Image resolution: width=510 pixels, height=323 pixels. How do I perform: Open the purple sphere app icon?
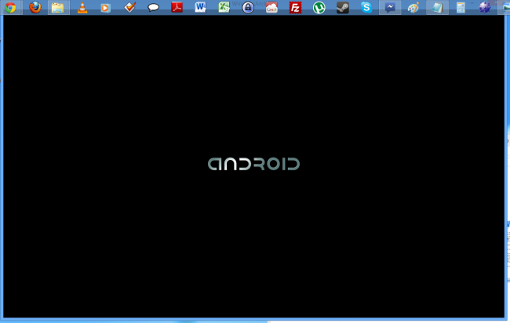485,7
